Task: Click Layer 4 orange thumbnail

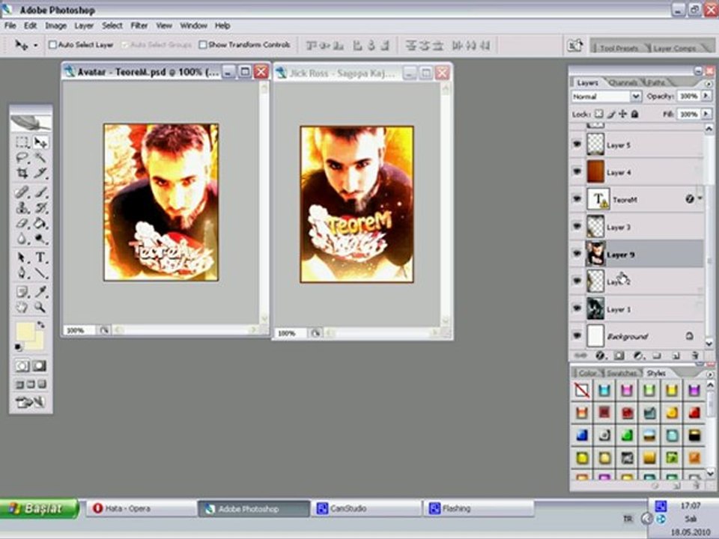Action: (x=595, y=172)
